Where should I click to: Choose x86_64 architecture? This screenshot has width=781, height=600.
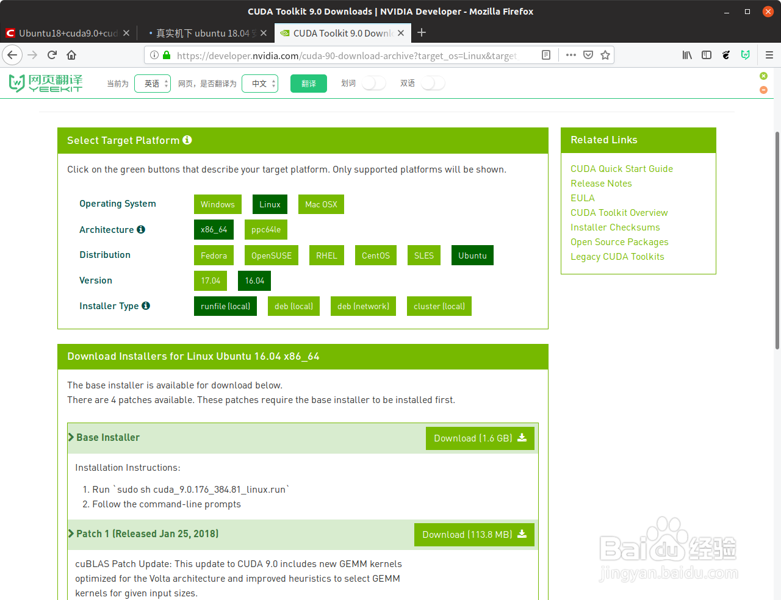(x=214, y=229)
